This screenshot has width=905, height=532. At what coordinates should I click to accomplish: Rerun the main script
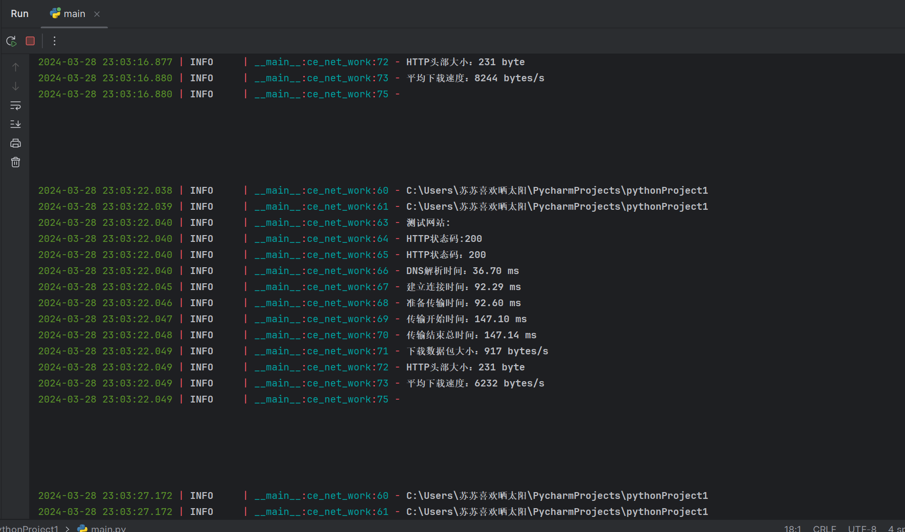(11, 41)
